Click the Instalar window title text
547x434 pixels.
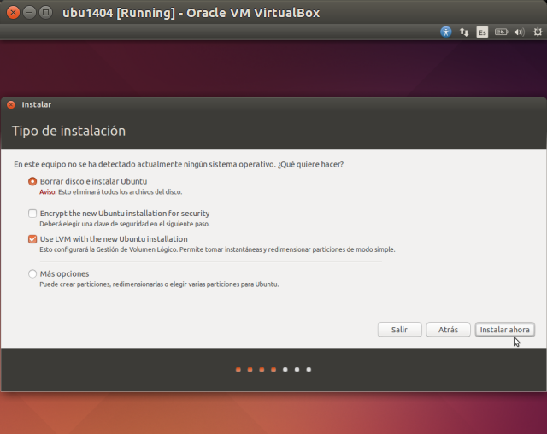point(36,104)
